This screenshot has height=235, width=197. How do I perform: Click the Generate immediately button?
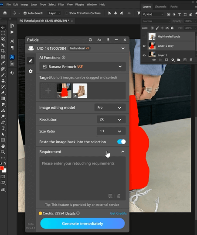click(82, 224)
